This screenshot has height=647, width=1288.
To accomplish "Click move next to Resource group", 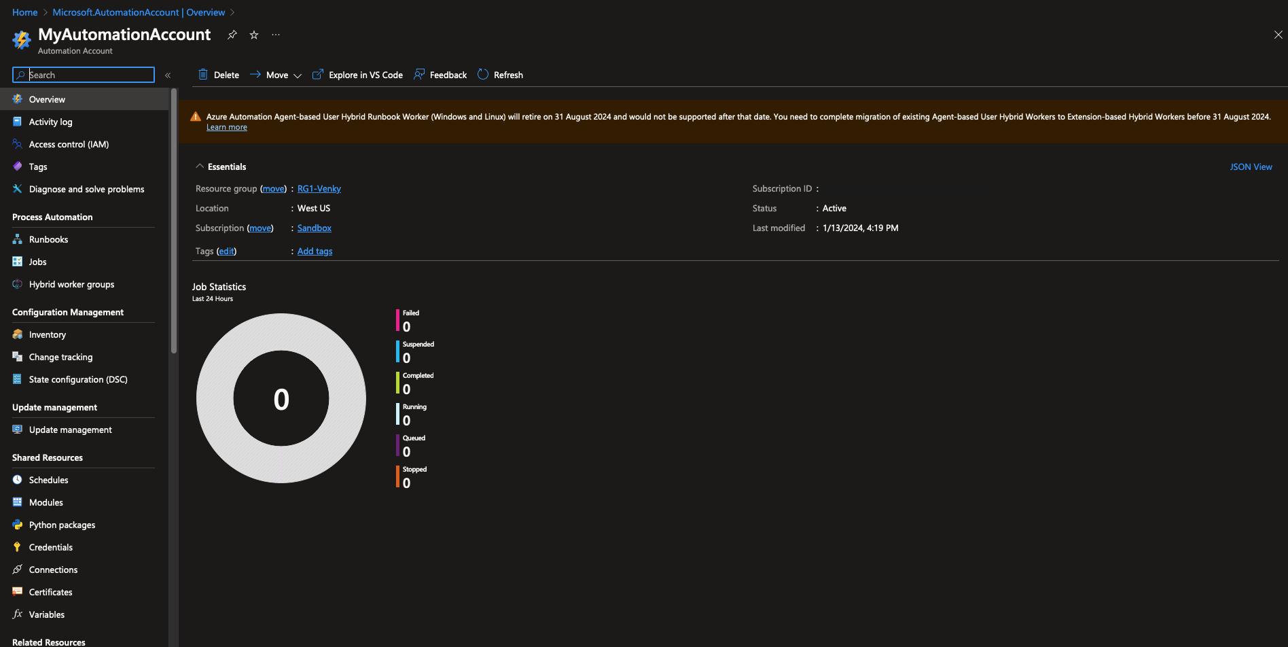I will [x=274, y=188].
